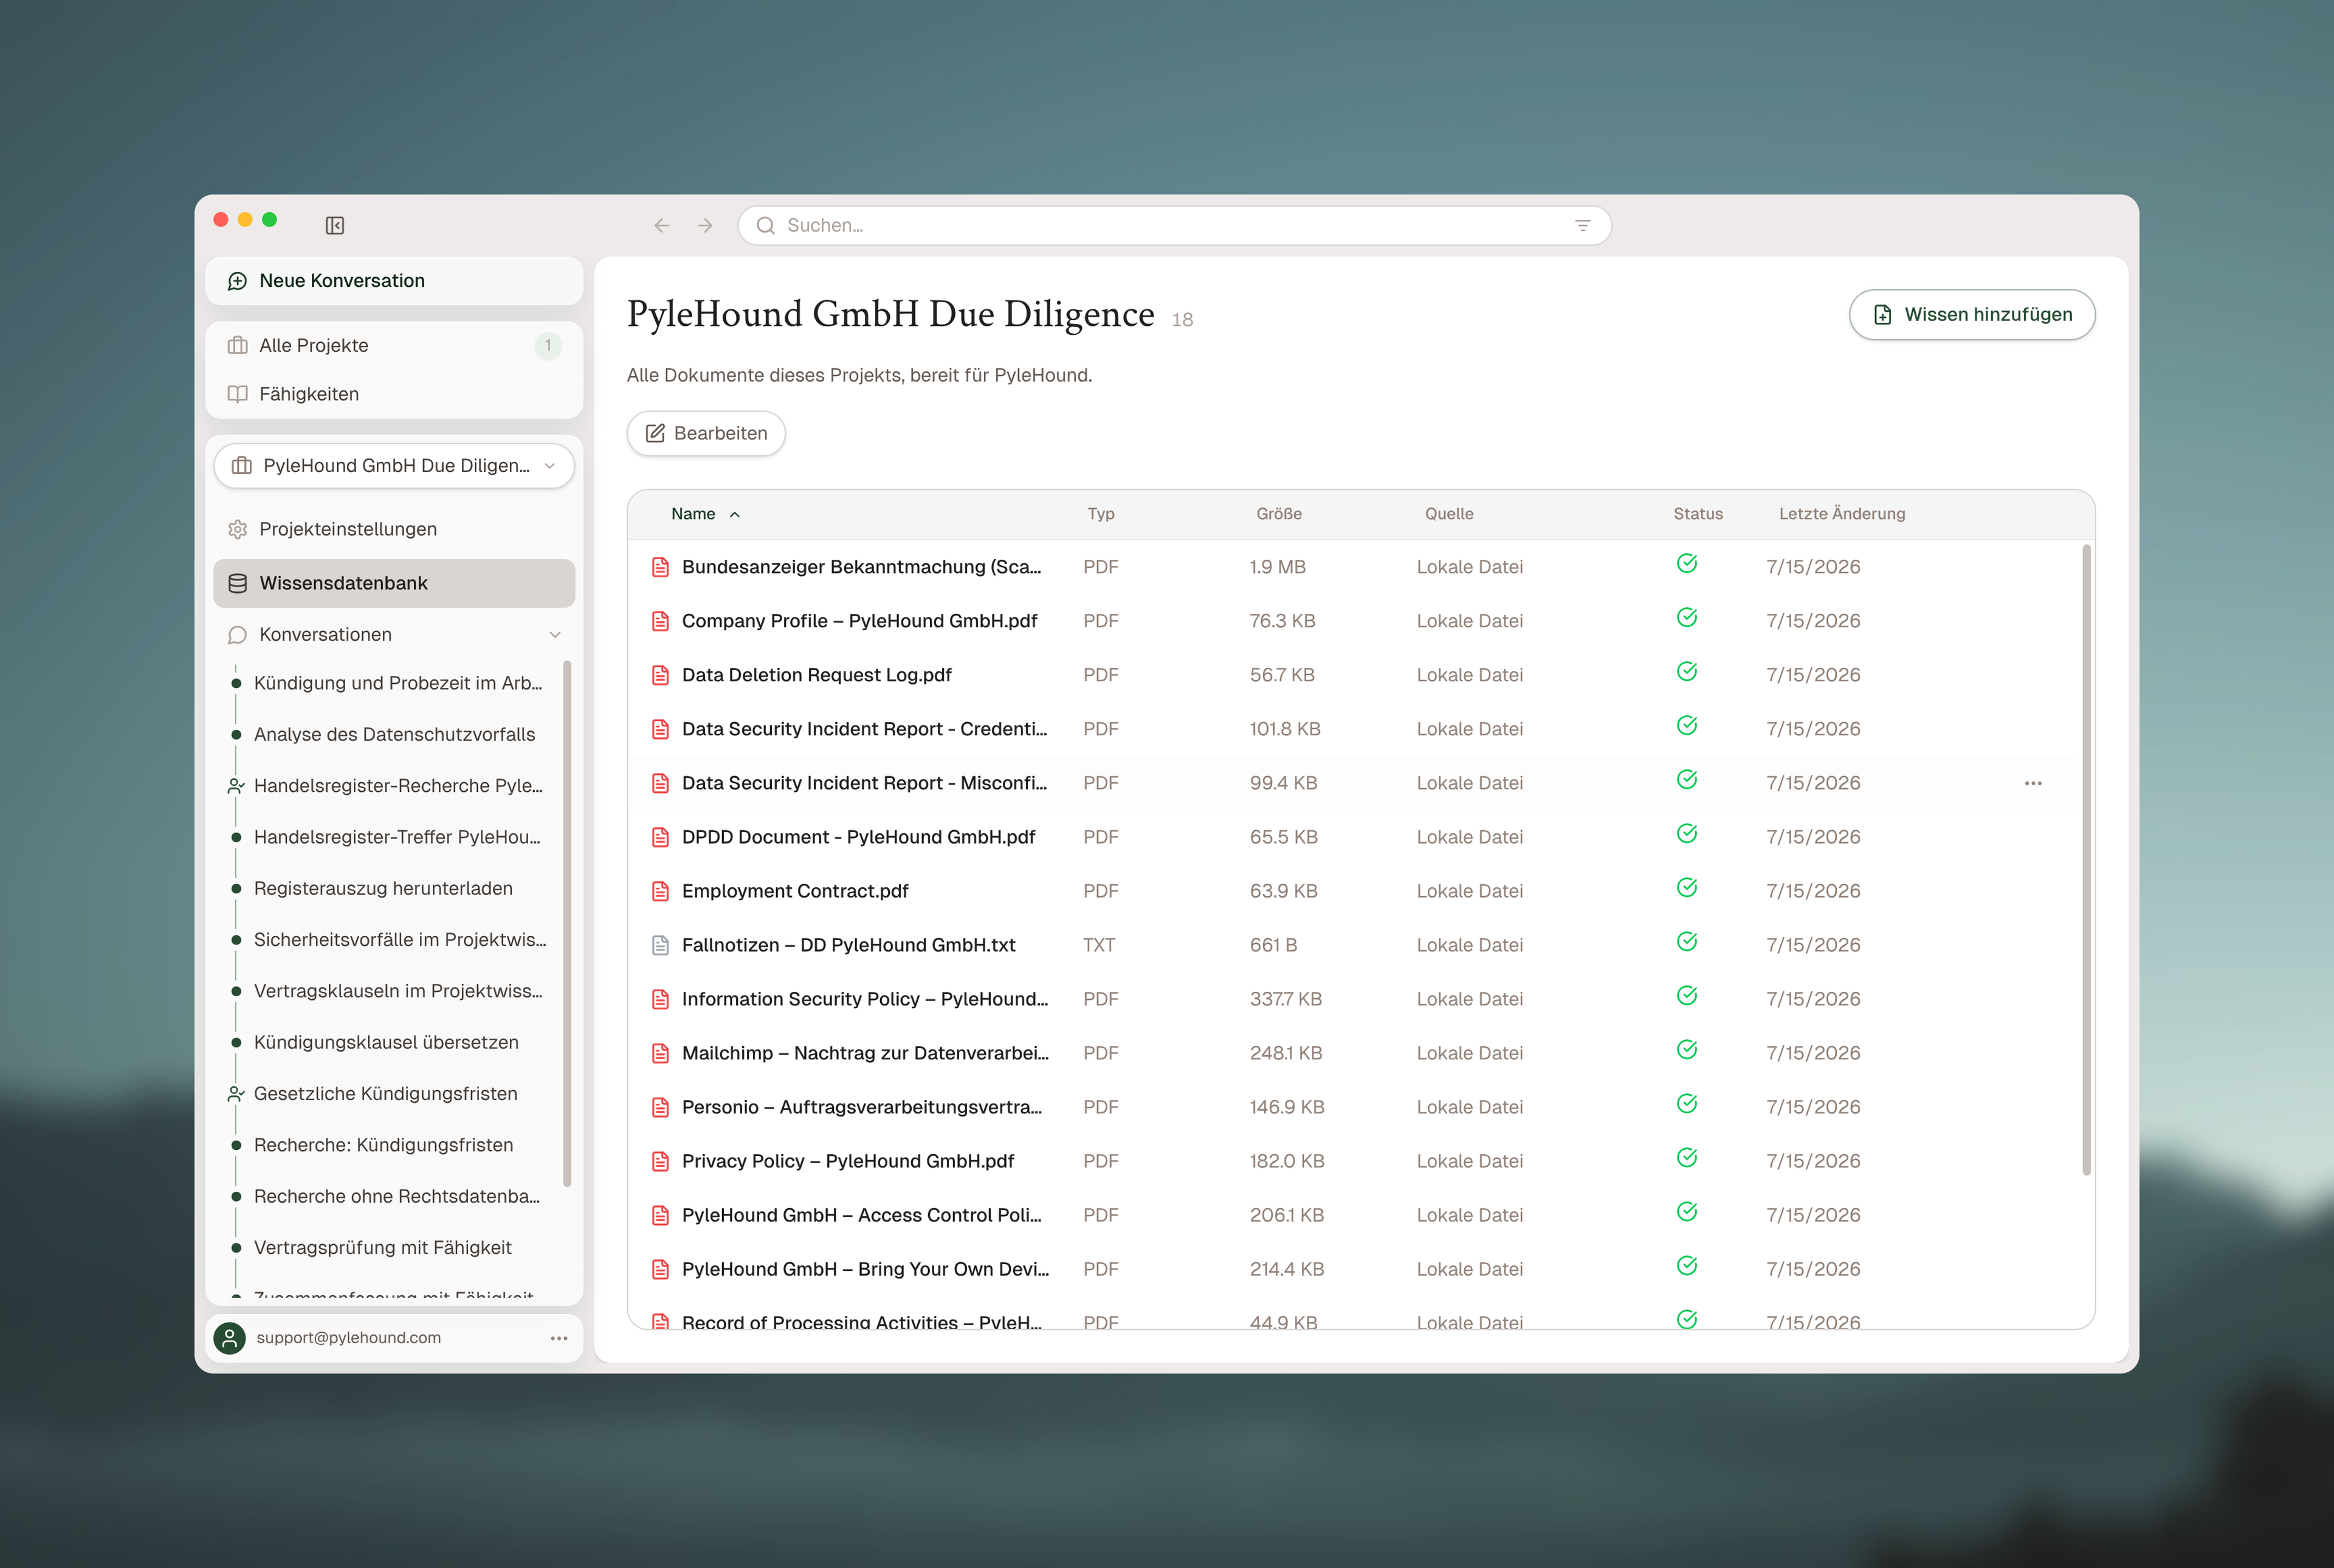Viewport: 2334px width, 1568px height.
Task: Click the Bearbeiten button
Action: click(x=706, y=433)
